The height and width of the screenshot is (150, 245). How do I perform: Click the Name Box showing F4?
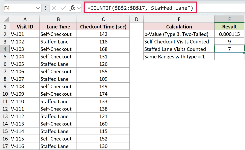(22, 8)
